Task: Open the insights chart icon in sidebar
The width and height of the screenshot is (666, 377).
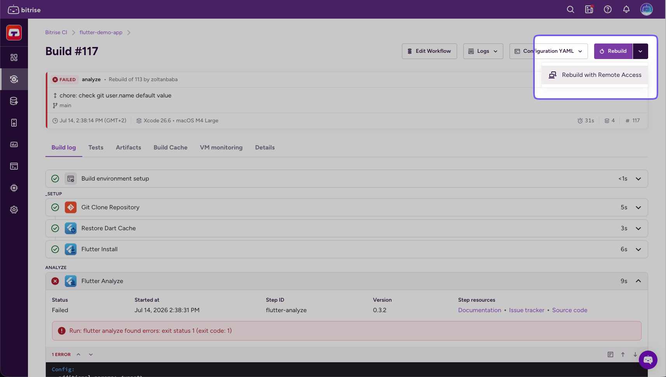Action: 14,144
